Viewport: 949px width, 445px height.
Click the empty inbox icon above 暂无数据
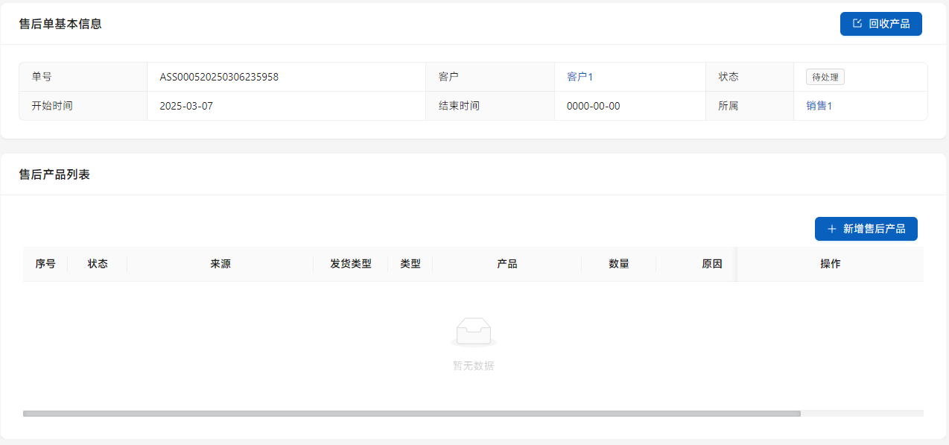pos(474,332)
